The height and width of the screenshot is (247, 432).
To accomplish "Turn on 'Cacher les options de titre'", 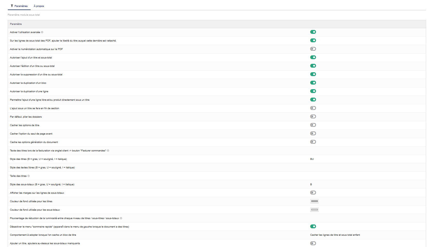I will tap(313, 125).
